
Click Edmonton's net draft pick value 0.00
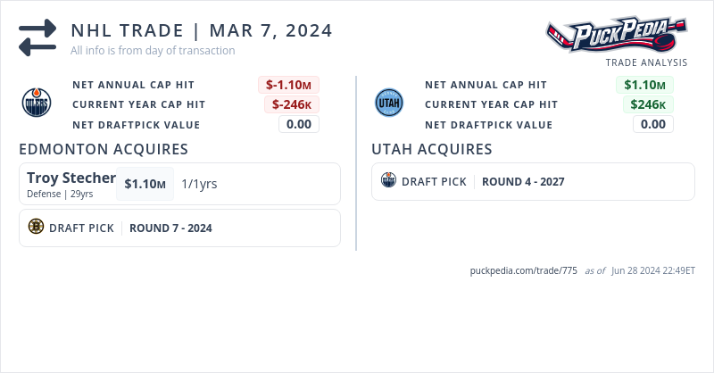[x=299, y=124]
